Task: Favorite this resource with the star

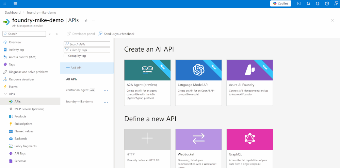Action: point(86,20)
